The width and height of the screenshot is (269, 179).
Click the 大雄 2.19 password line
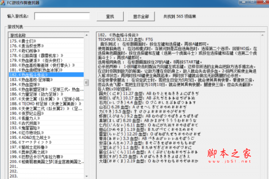(x=149, y=161)
